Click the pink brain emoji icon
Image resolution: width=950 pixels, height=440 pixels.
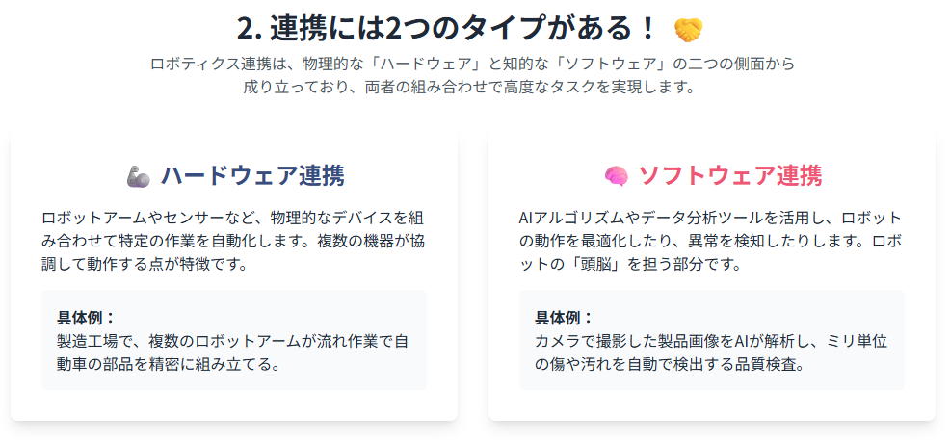pyautogui.click(x=617, y=176)
